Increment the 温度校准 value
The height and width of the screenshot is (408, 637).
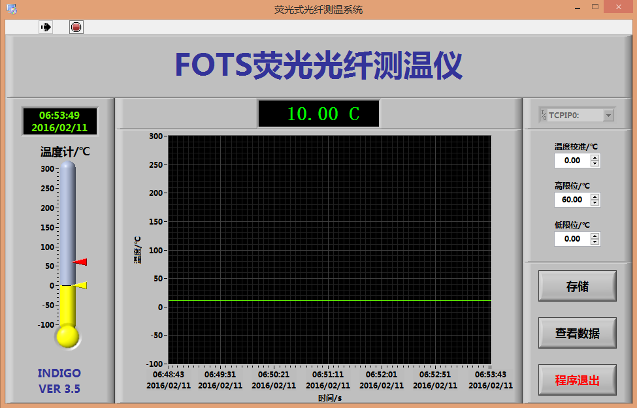595,157
